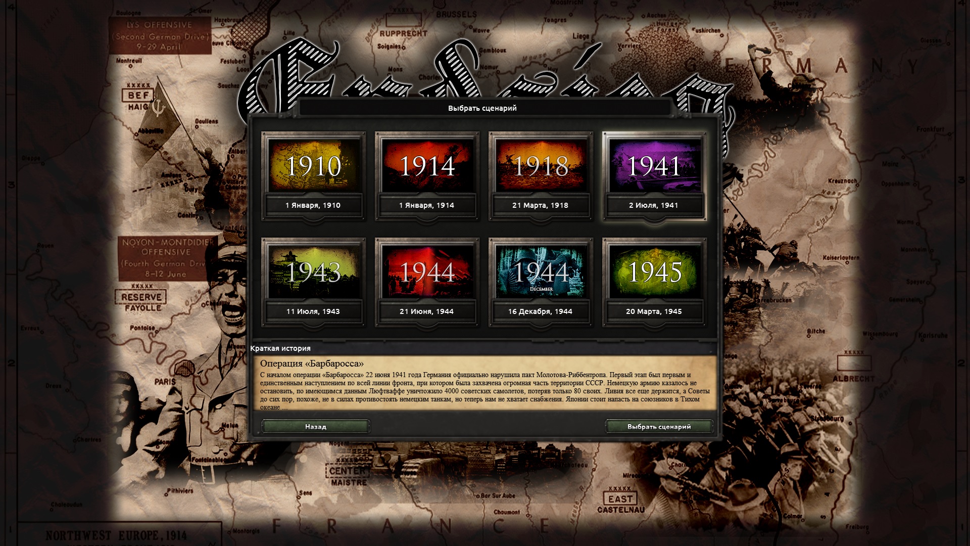Select the 1944 December scenario image
This screenshot has height=546, width=970.
tap(541, 272)
